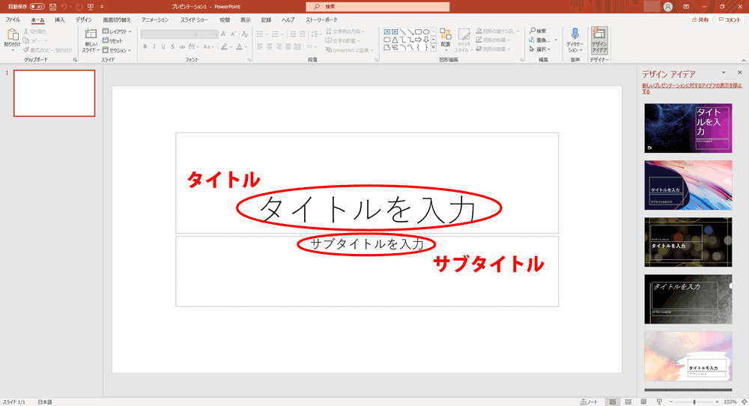Click the text highlight color pen
This screenshot has height=406, width=749.
224,46
